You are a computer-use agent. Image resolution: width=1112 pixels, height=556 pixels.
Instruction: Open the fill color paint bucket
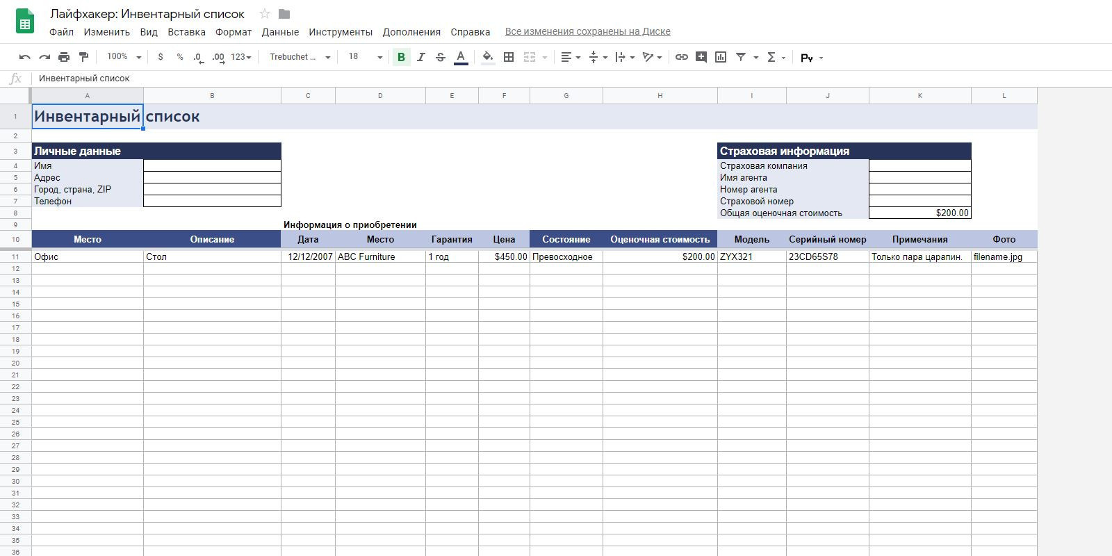click(x=488, y=57)
